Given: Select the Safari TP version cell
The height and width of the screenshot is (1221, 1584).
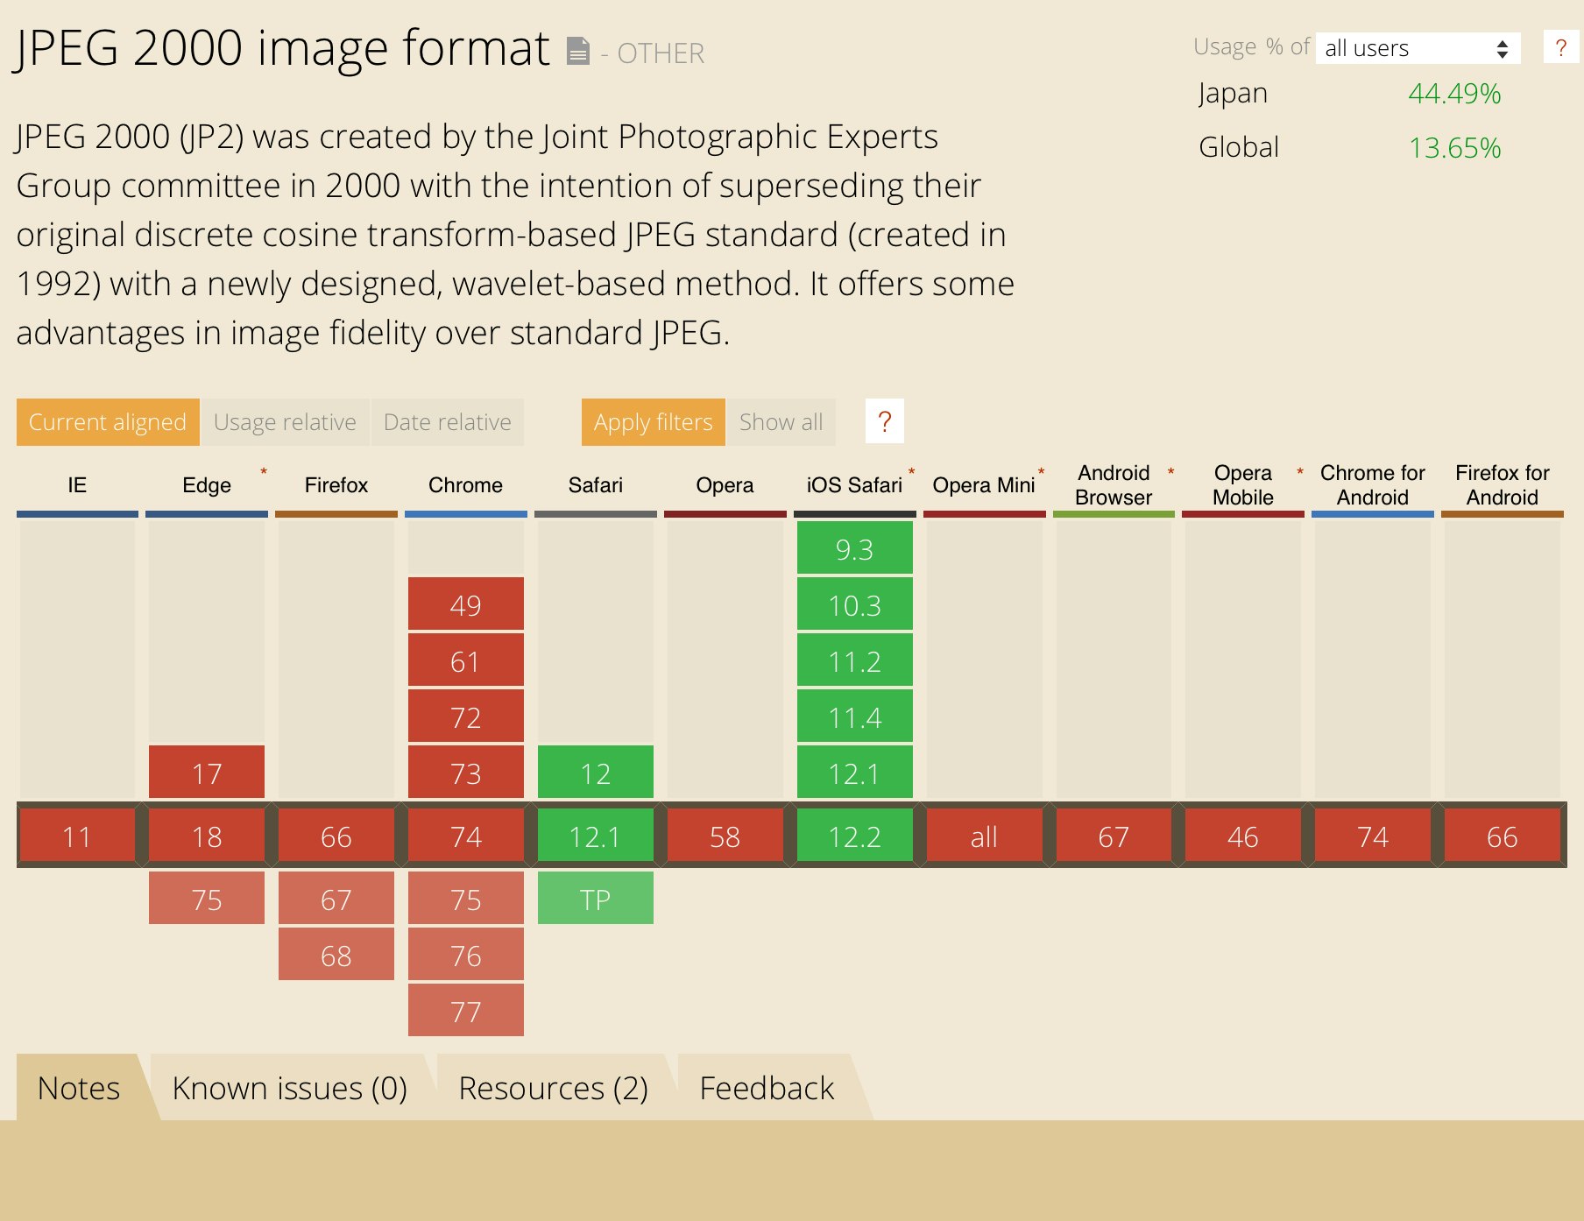Looking at the screenshot, I should coord(596,898).
